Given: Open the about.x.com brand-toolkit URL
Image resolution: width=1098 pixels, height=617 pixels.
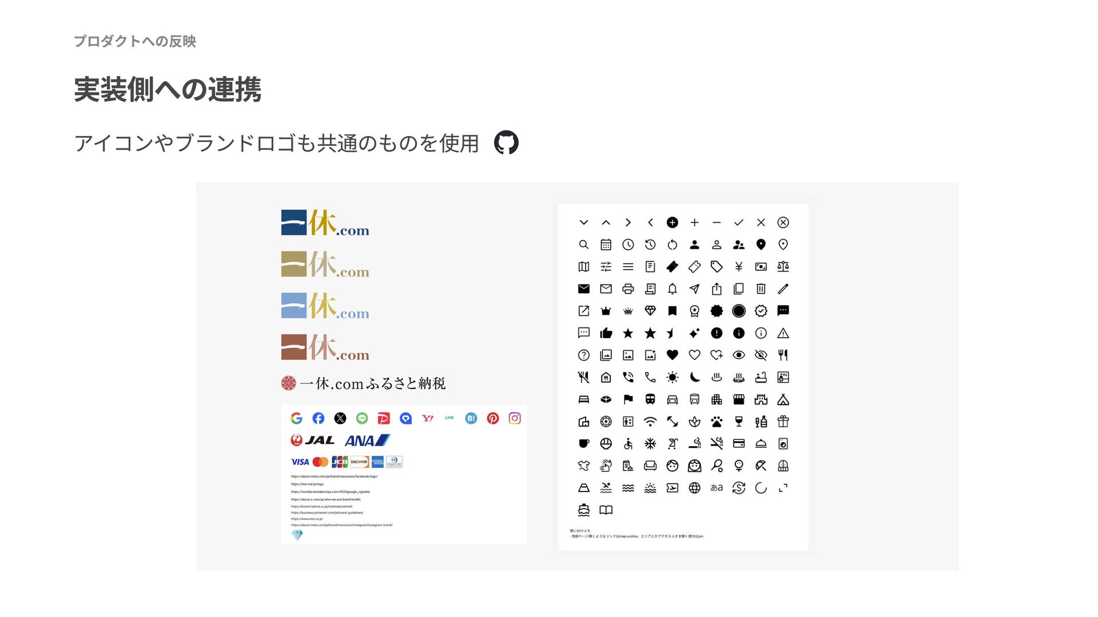Looking at the screenshot, I should [325, 499].
